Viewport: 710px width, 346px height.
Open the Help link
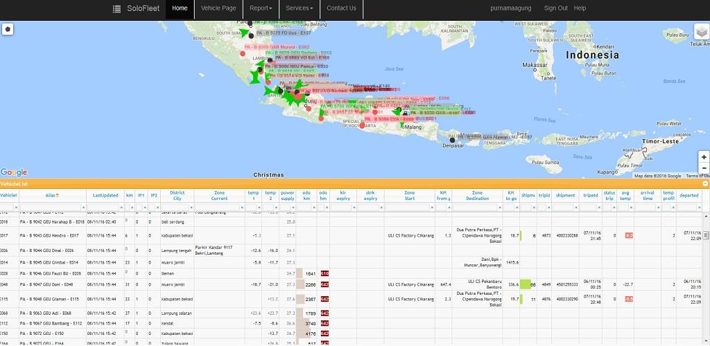580,8
